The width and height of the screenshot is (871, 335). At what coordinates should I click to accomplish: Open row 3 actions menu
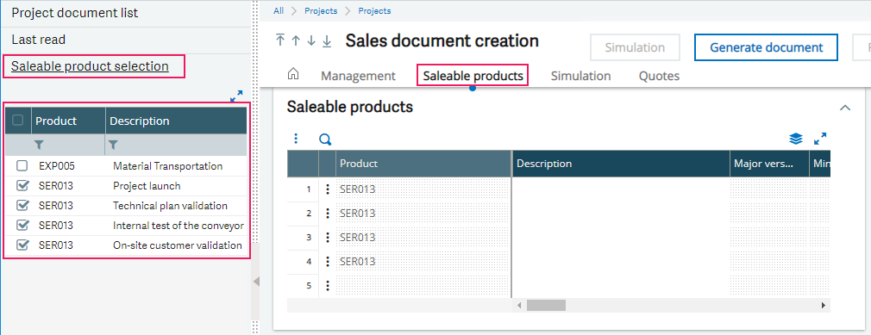point(327,238)
